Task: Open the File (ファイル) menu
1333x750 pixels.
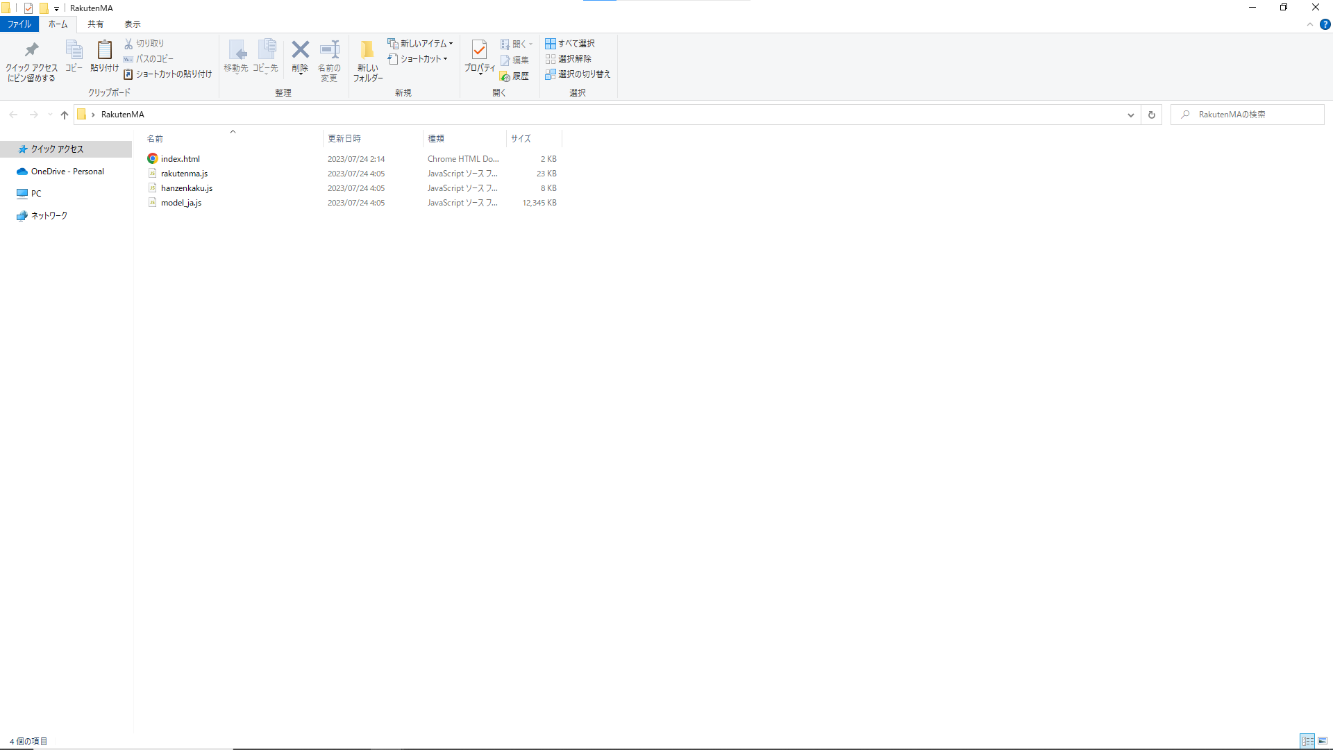Action: click(19, 24)
